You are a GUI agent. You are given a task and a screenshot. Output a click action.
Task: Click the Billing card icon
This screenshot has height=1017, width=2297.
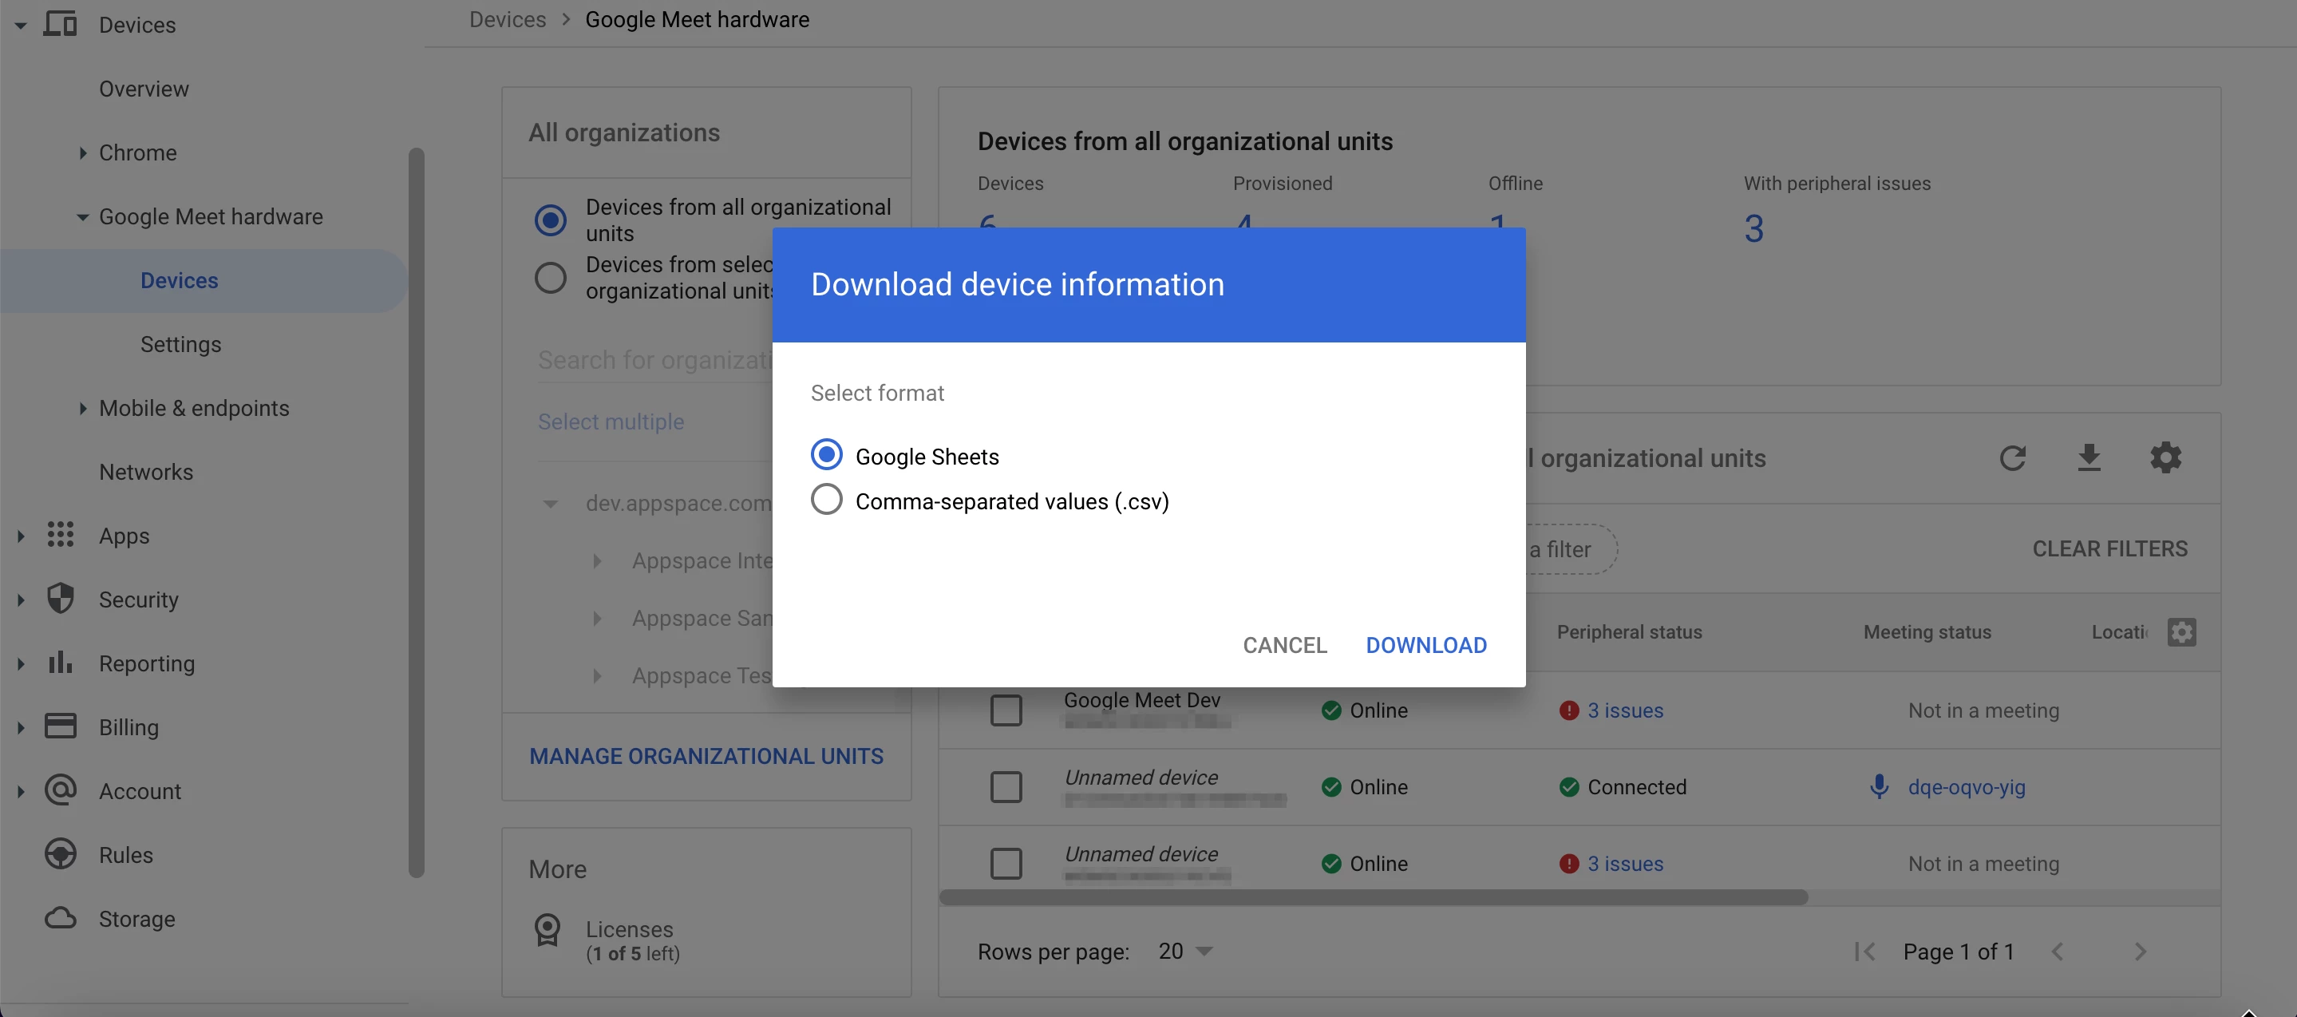61,726
